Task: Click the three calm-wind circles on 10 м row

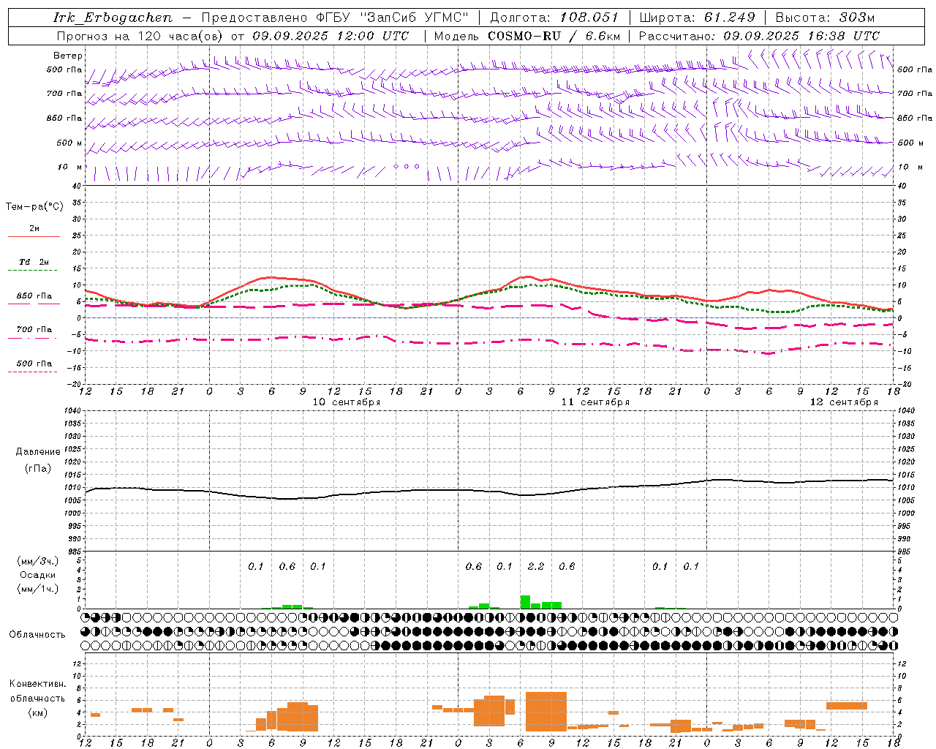Action: coord(407,167)
